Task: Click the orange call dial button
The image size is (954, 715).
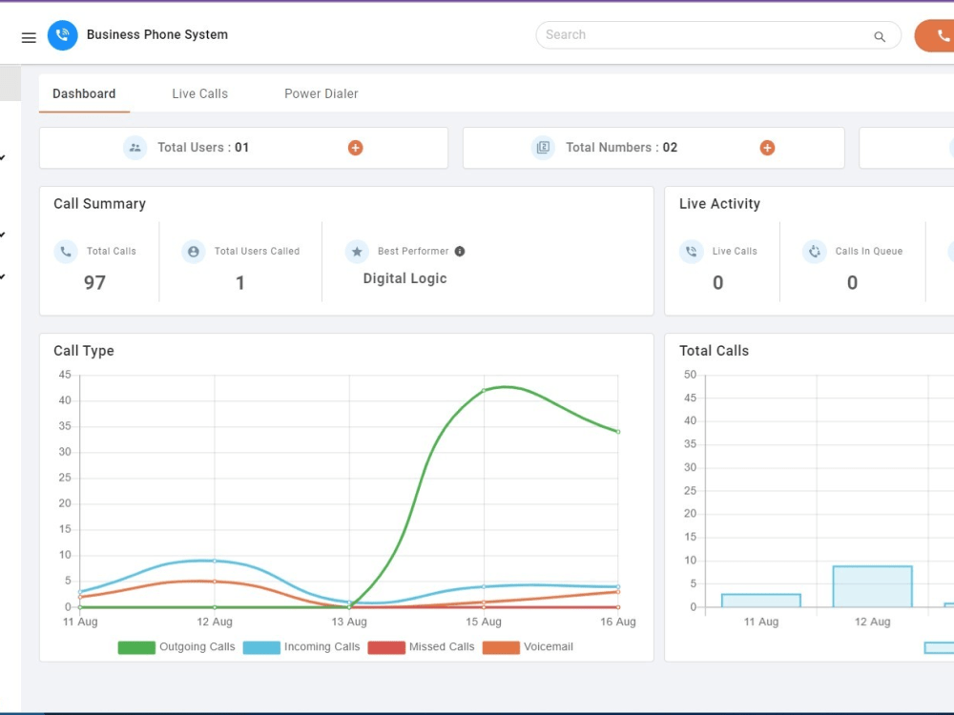Action: tap(935, 36)
